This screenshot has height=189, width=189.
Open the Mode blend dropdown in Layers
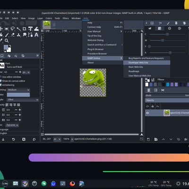click(167, 95)
